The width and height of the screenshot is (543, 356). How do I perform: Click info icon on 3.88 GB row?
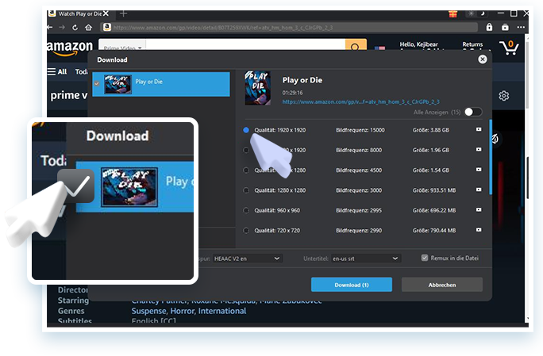(479, 129)
